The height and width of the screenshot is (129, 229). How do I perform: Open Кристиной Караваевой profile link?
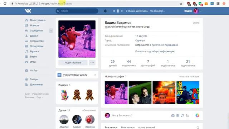(165, 45)
